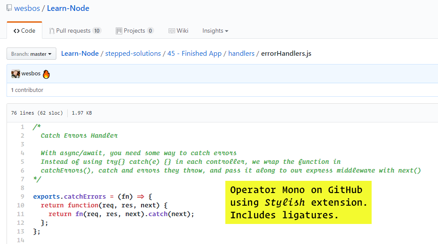Click the Instead of using try{} comment line
Image resolution: width=438 pixels, height=244 pixels.
coord(190,162)
